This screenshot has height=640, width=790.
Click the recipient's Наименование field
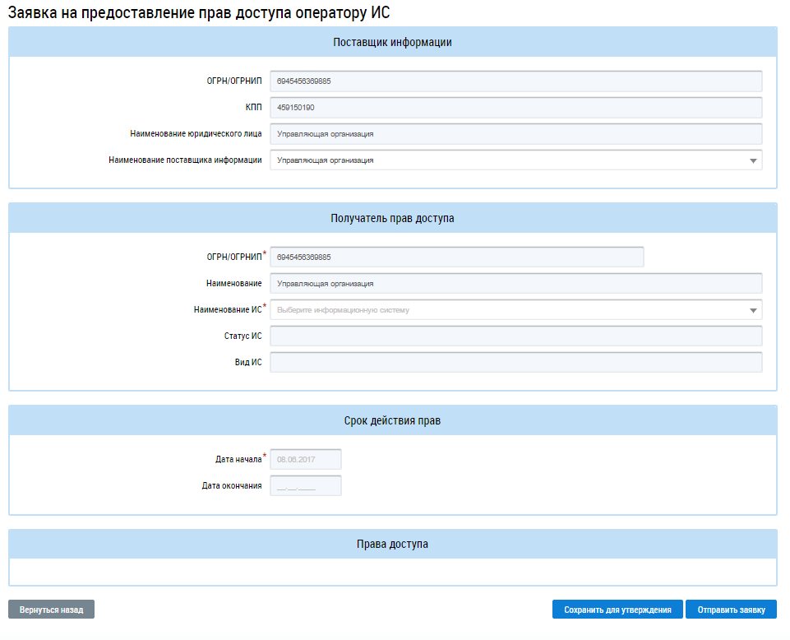(x=515, y=284)
